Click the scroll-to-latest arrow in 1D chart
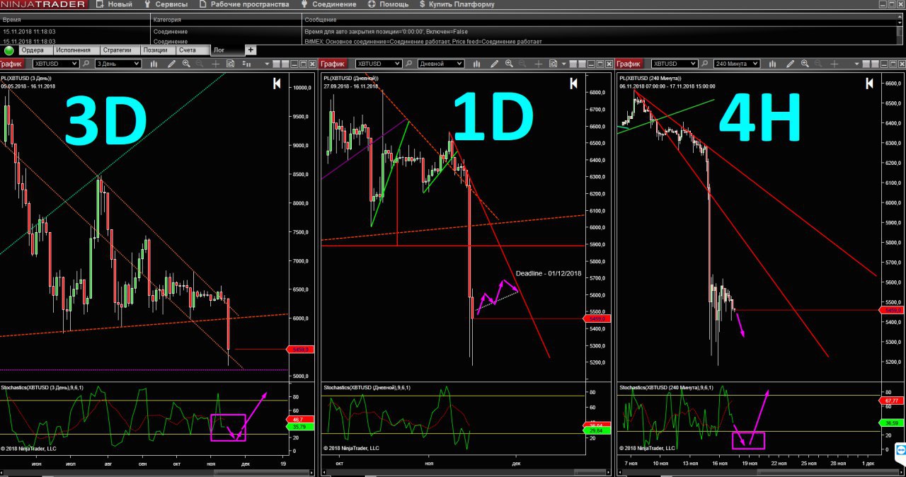Screen dimensions: 906x477 pyautogui.click(x=573, y=84)
